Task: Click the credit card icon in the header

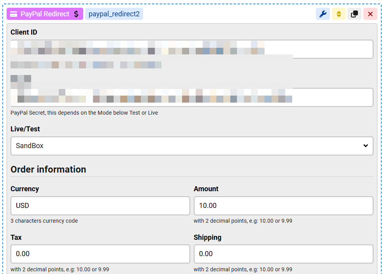Action: pos(14,14)
